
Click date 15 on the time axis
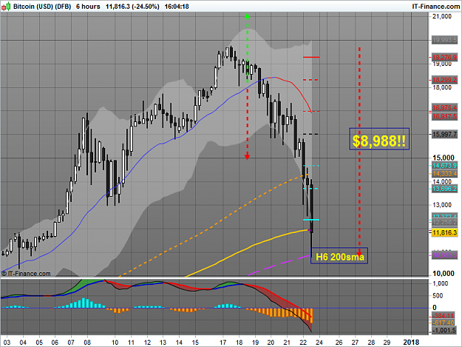tap(195, 343)
